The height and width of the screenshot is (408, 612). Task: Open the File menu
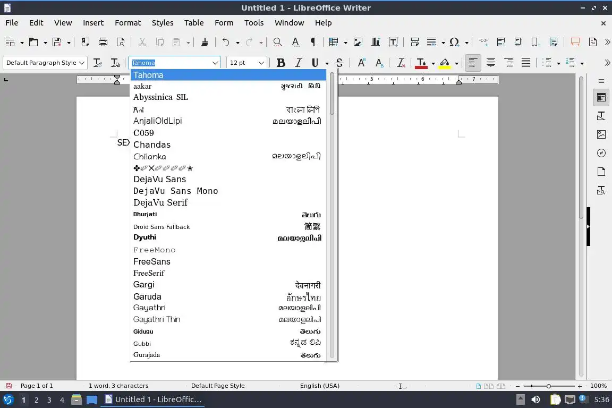coord(12,23)
